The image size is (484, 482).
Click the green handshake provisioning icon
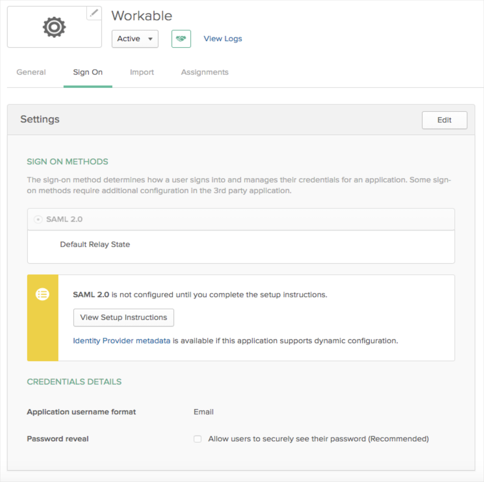coord(181,39)
